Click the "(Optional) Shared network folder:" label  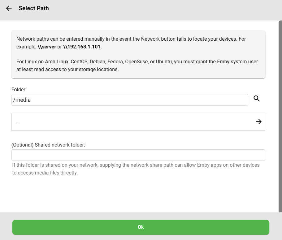[48, 145]
